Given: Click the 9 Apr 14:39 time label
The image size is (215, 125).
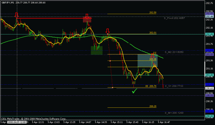Looking at the screenshot, I should tap(101, 122).
